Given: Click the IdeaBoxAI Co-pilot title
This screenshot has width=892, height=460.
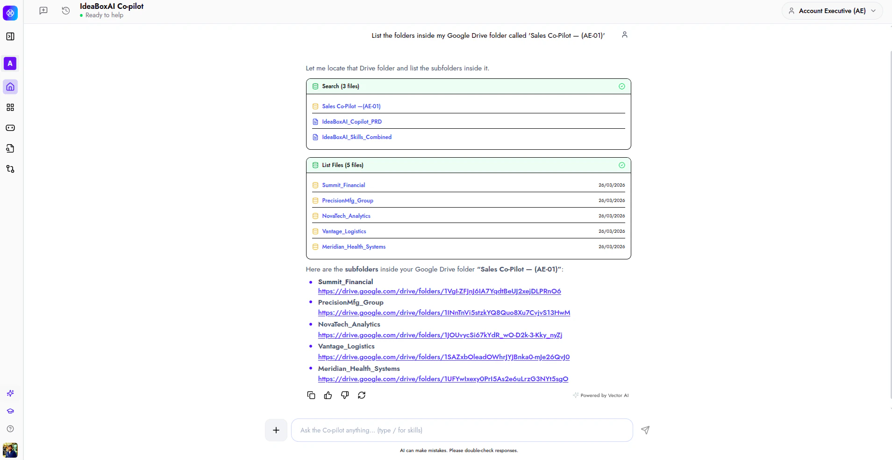Looking at the screenshot, I should [112, 7].
